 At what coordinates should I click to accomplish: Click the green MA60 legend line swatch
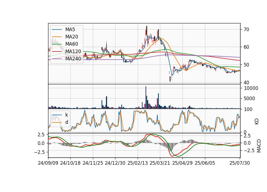coord(57,44)
